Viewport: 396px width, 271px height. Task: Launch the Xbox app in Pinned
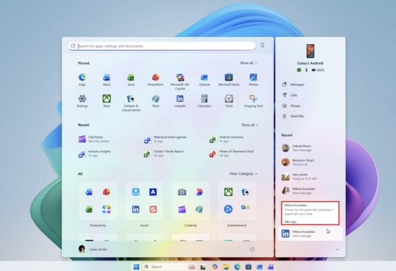tap(106, 101)
